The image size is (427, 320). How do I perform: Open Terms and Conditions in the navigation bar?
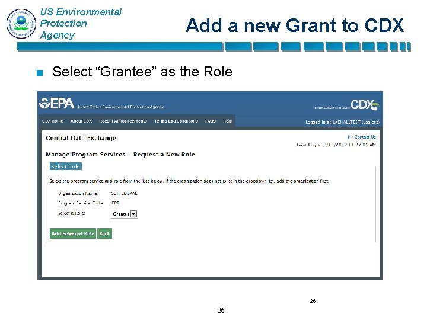pyautogui.click(x=176, y=121)
